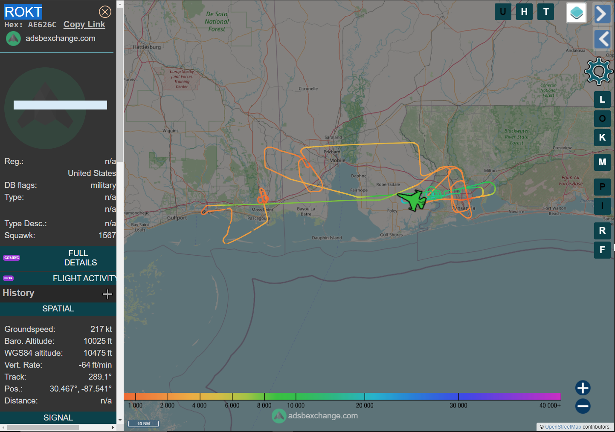This screenshot has width=615, height=432.
Task: Click the Gulfport label on map
Action: pyautogui.click(x=177, y=218)
